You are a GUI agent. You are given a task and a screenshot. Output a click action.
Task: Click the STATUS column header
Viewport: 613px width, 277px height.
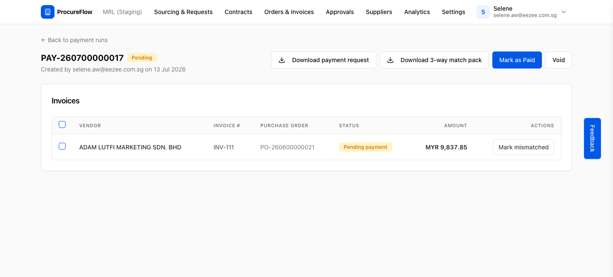tap(349, 126)
